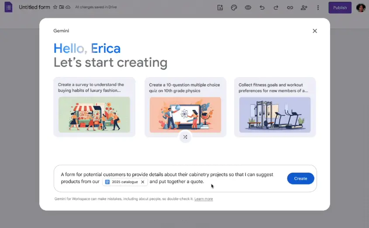
Task: Open the Gemini help-me-create form icon
Action: tap(220, 7)
